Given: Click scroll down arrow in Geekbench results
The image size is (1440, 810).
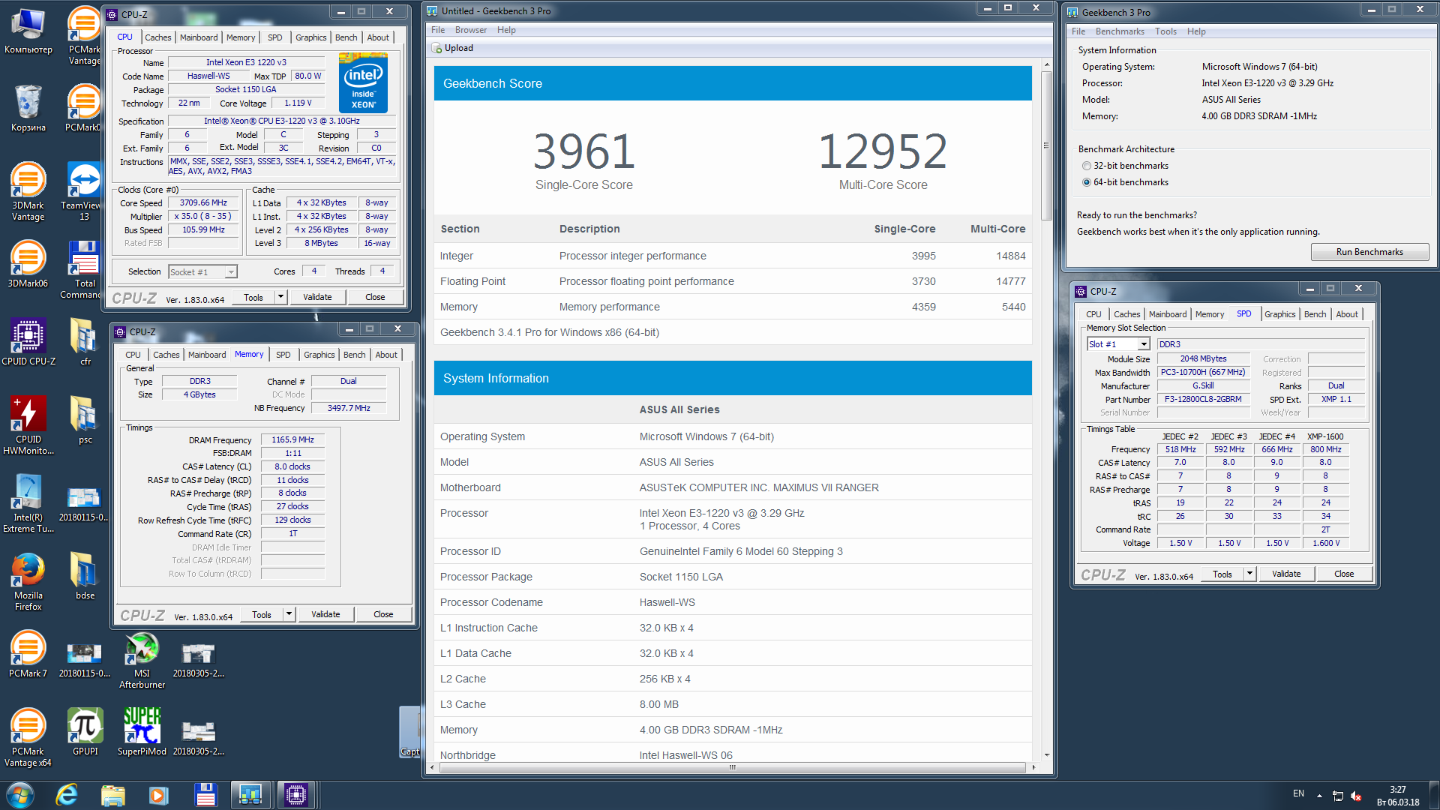Looking at the screenshot, I should click(x=1045, y=755).
